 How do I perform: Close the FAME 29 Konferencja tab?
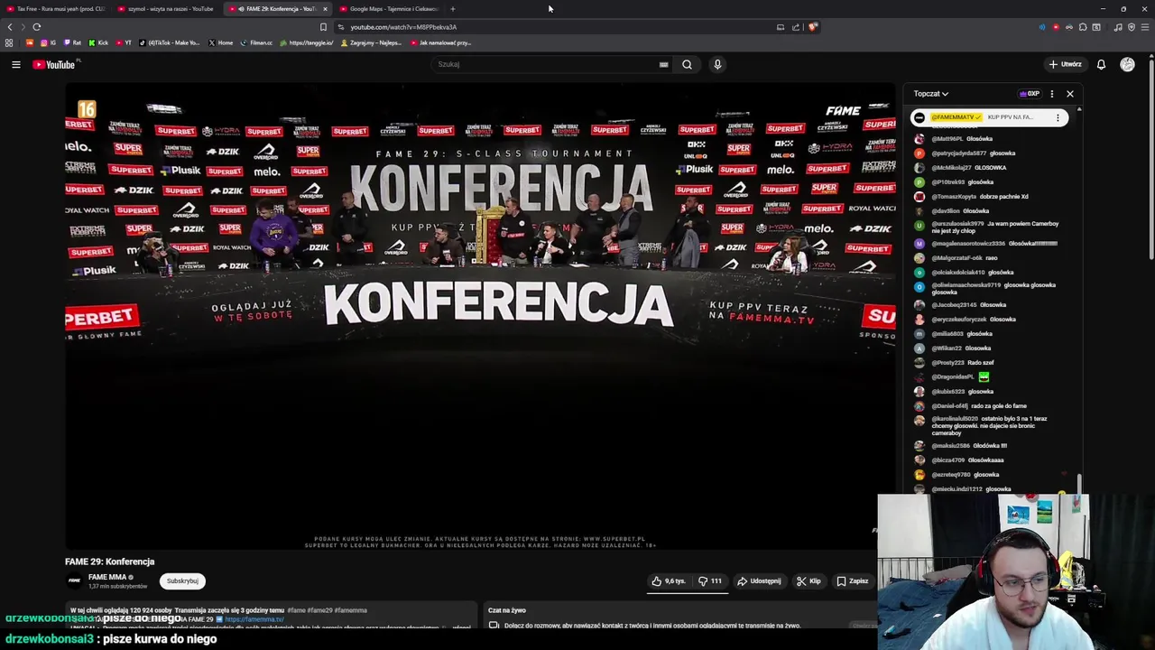coord(325,9)
